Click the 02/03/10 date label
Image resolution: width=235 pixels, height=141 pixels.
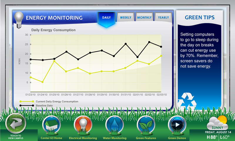coord(162,95)
